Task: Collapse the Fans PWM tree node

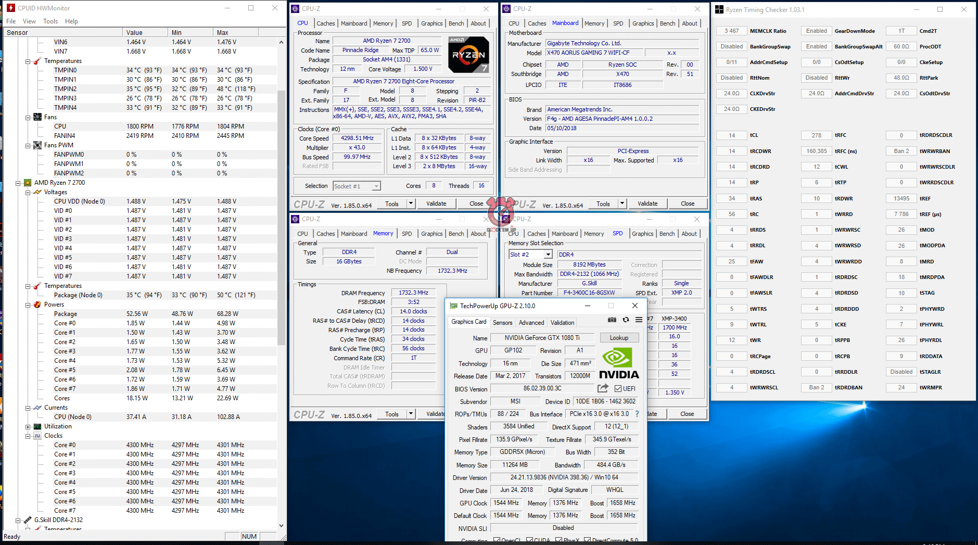Action: click(x=28, y=145)
